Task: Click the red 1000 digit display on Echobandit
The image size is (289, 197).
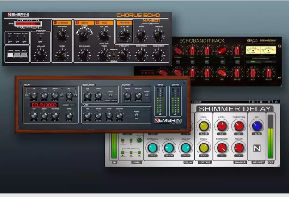Action: 148,73
